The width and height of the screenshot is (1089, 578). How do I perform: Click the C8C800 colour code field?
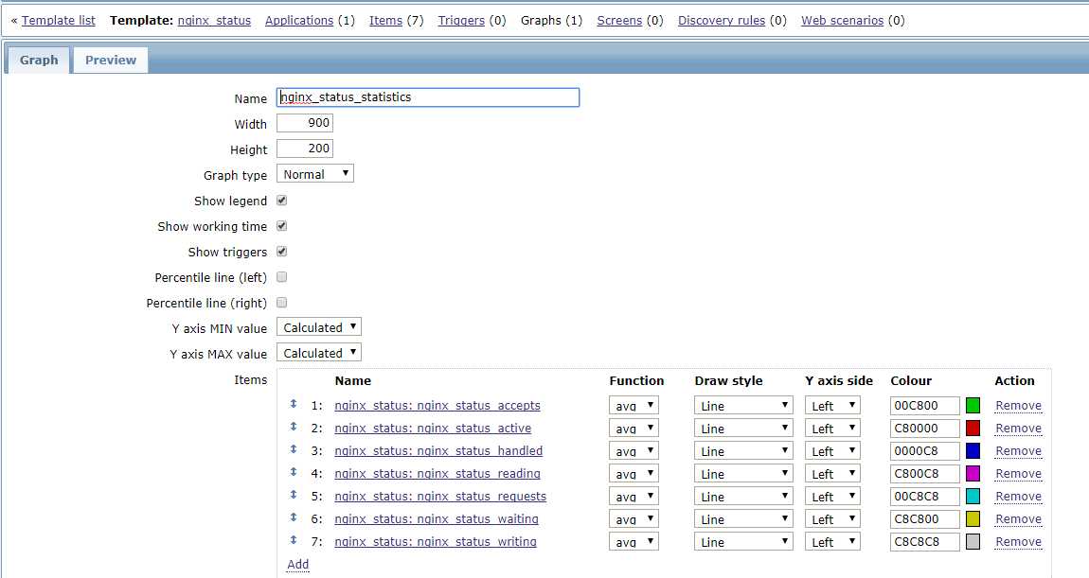[924, 519]
